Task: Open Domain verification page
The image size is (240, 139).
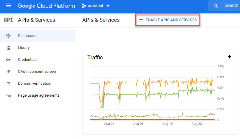Action: point(34,84)
